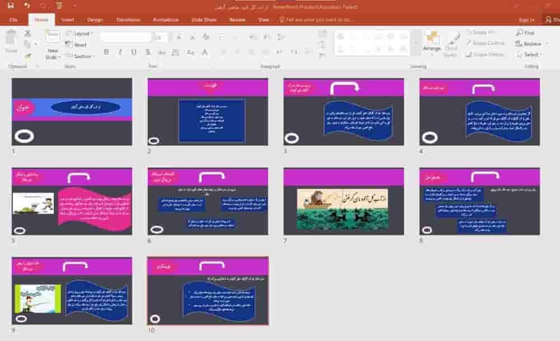Click the Cut scissors icon
Viewport: 560px width, 341px height.
click(x=27, y=34)
